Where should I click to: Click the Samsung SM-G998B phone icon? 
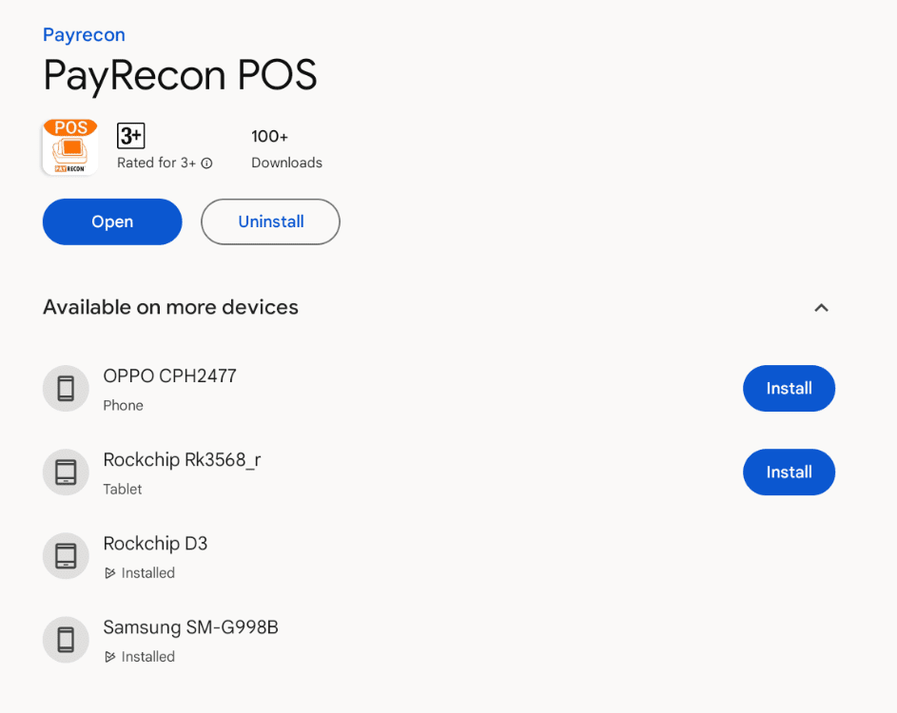[66, 640]
